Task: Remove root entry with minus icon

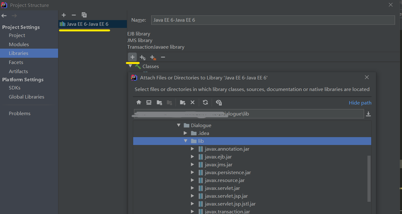Action: tap(163, 57)
